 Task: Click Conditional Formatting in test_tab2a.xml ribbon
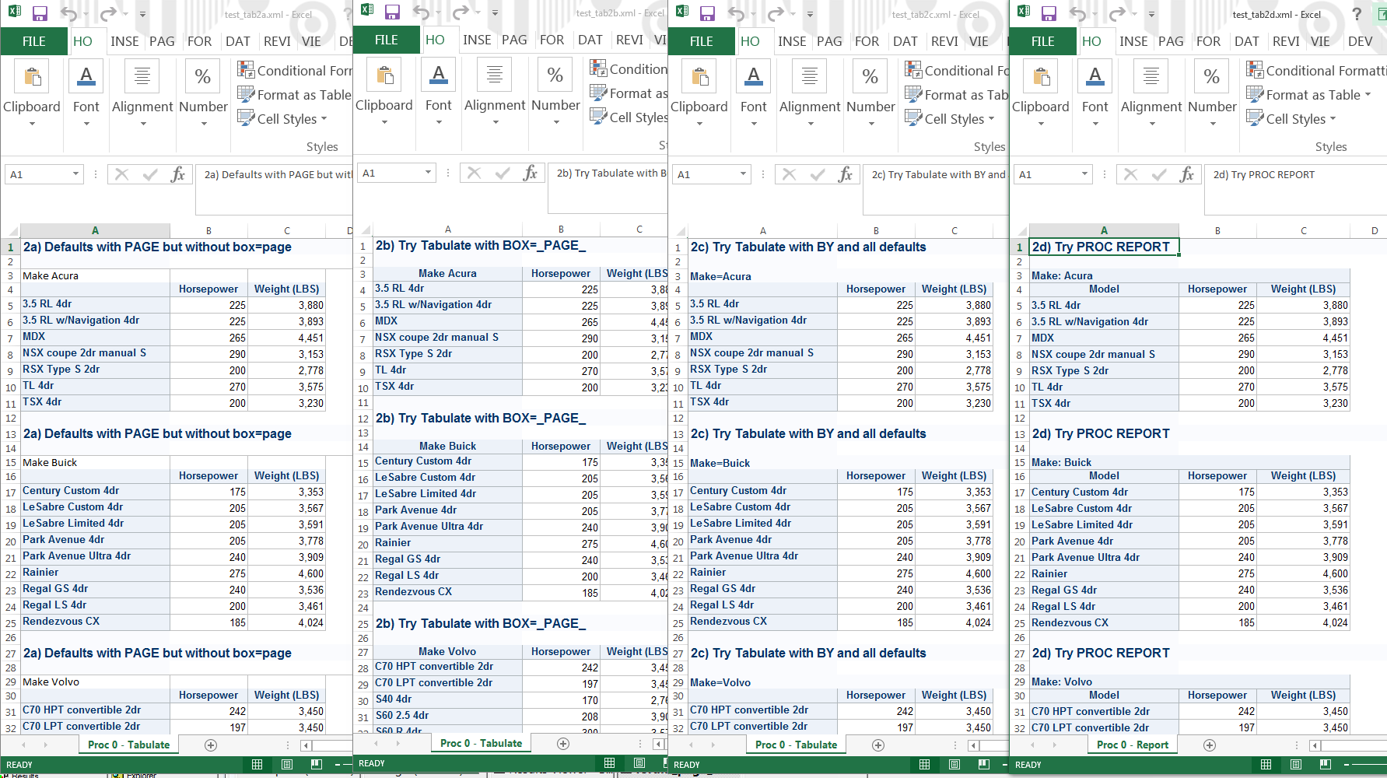coord(296,71)
